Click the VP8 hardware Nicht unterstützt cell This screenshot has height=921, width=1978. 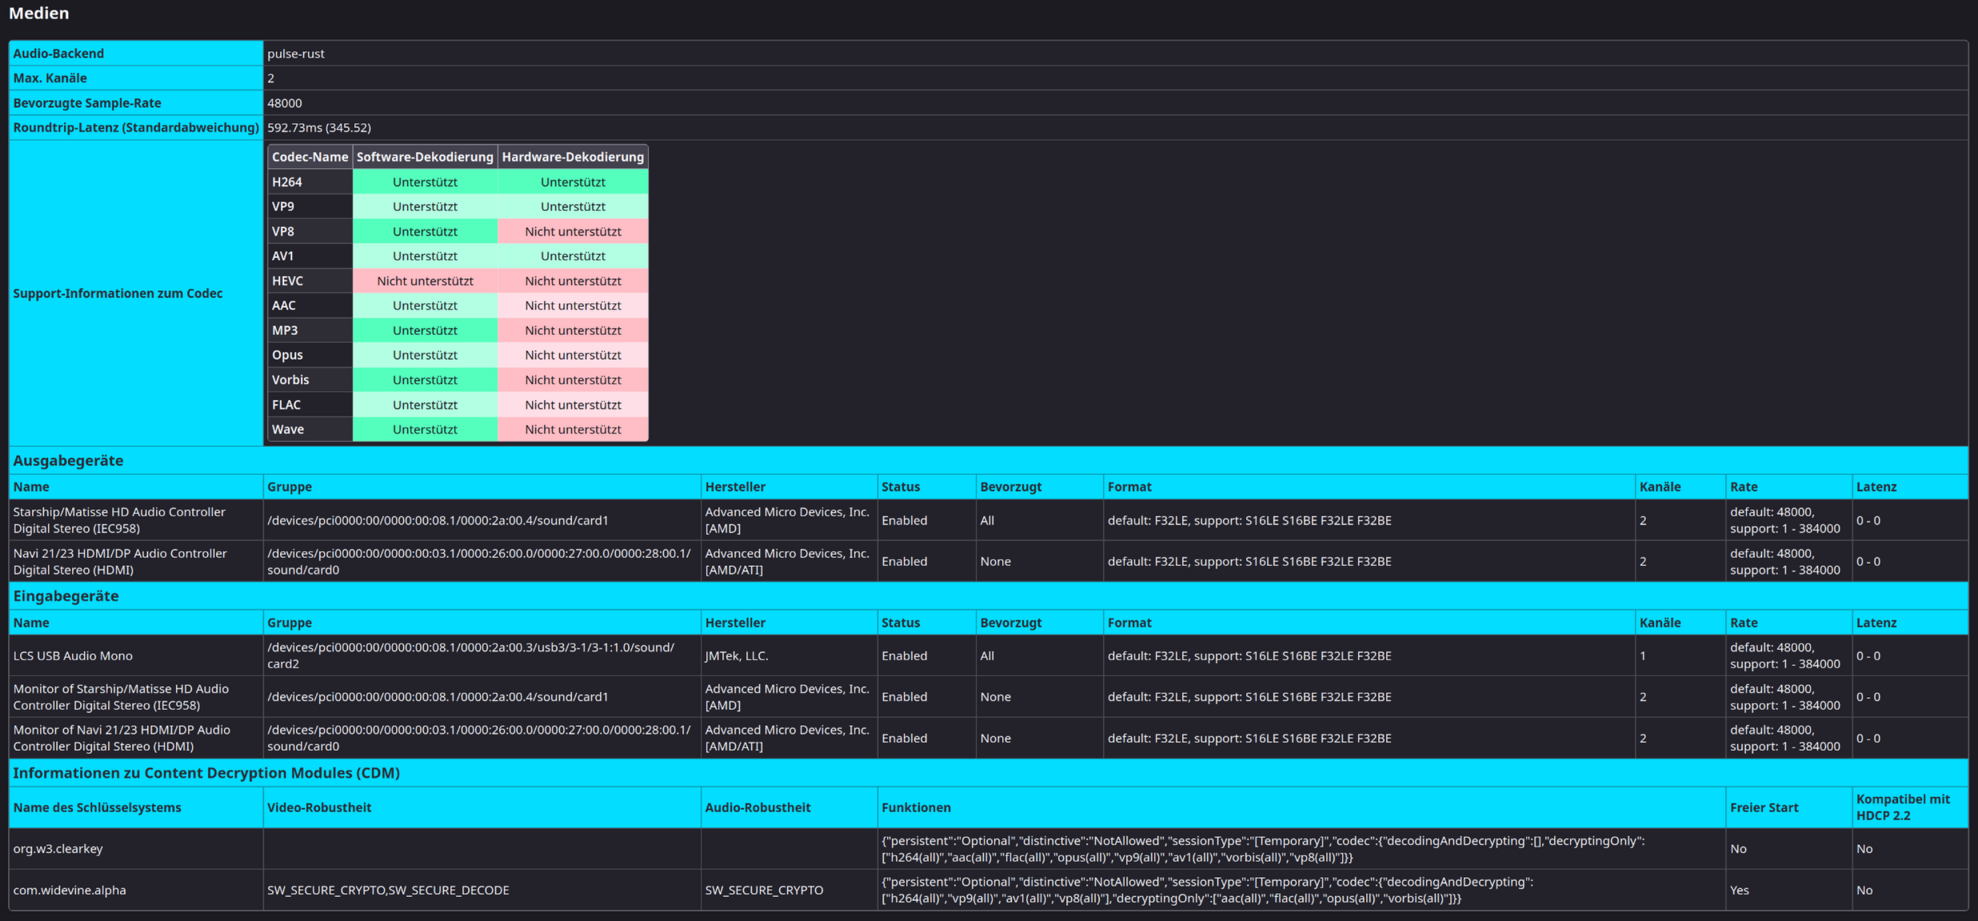pos(572,232)
